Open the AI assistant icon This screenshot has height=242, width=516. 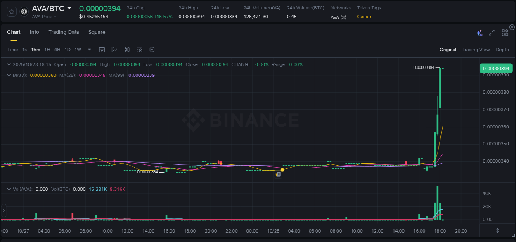(479, 32)
